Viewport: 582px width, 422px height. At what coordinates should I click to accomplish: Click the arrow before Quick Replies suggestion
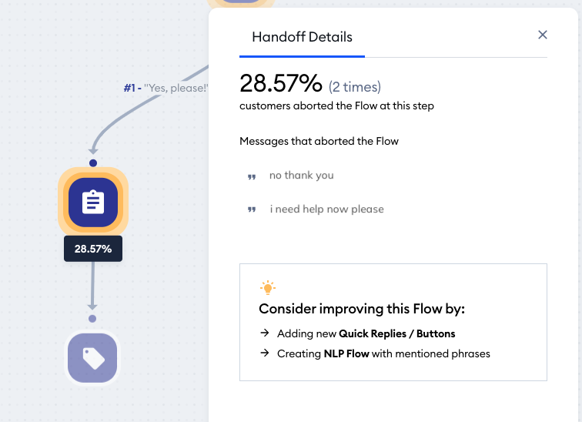tap(265, 333)
